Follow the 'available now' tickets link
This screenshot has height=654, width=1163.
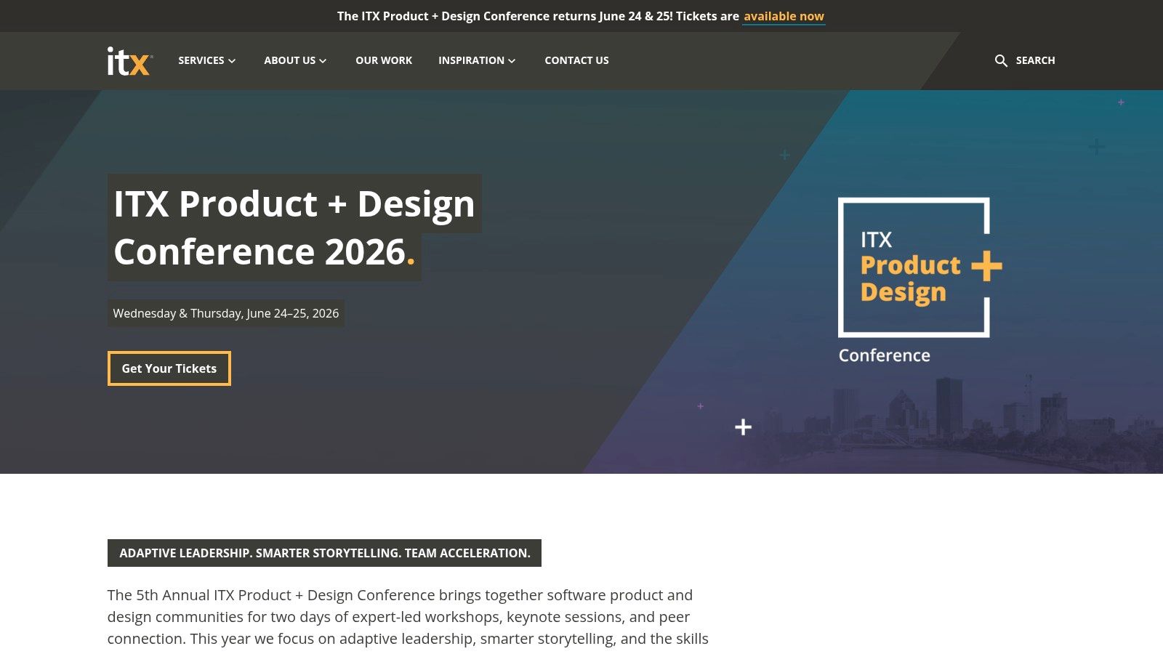click(x=784, y=16)
